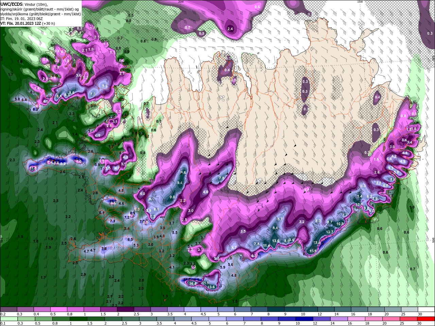Click the '15.8' precipitation value on the coast
This screenshot has height=326, width=435.
313,251
